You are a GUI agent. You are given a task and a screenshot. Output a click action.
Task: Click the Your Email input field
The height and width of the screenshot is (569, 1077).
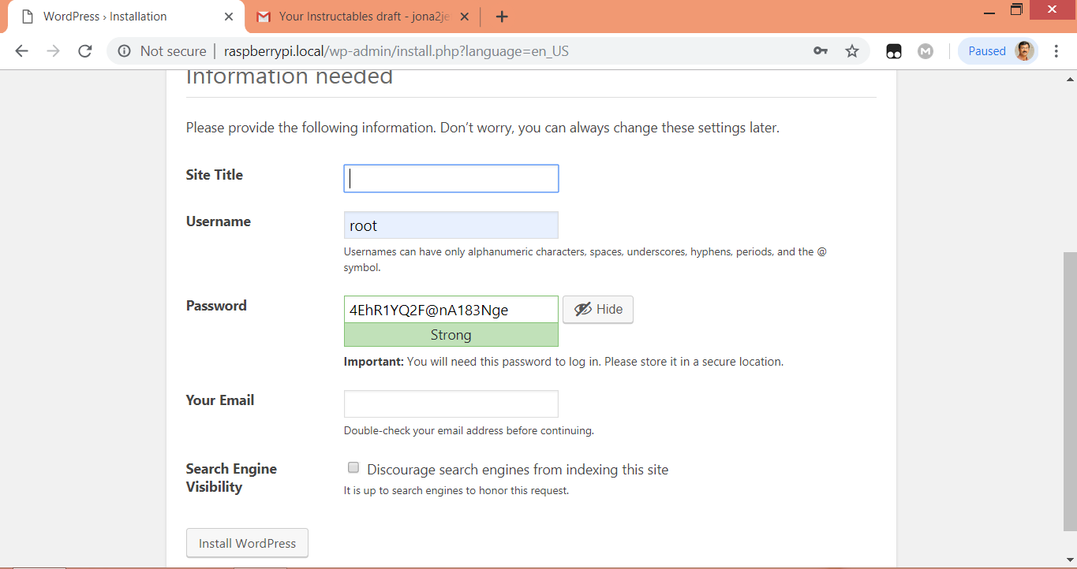tap(451, 404)
